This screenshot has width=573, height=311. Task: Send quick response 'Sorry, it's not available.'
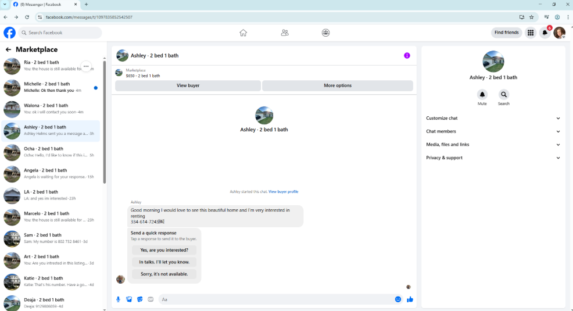pyautogui.click(x=164, y=274)
